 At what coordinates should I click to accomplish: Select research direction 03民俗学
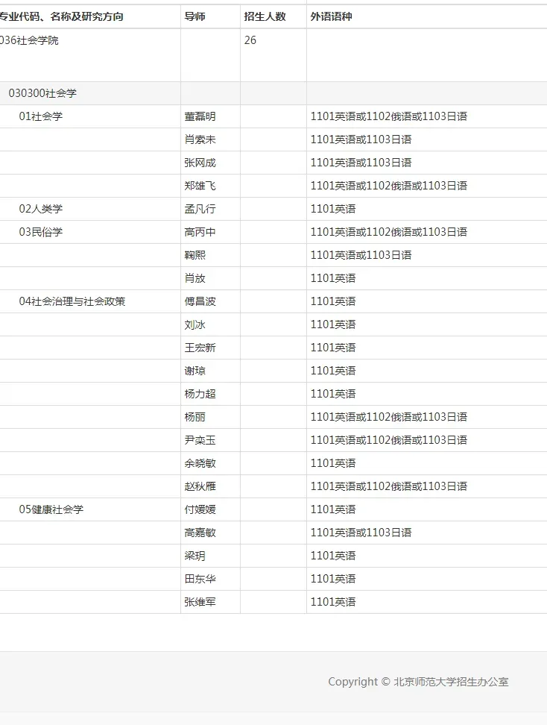(41, 232)
